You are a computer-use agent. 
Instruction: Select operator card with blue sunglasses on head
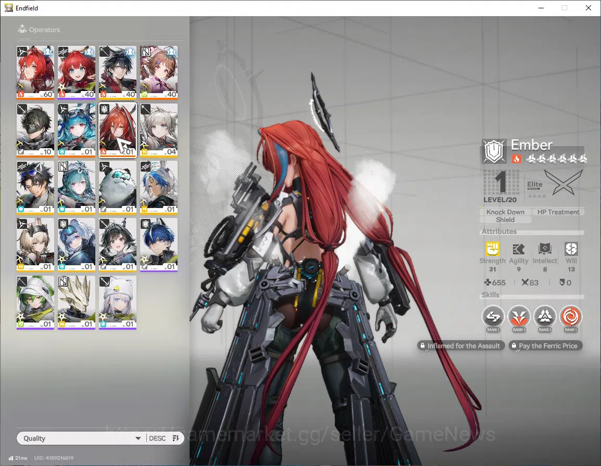35,187
